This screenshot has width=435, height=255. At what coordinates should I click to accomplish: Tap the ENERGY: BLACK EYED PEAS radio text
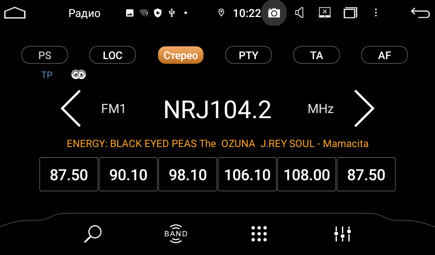coord(217,144)
